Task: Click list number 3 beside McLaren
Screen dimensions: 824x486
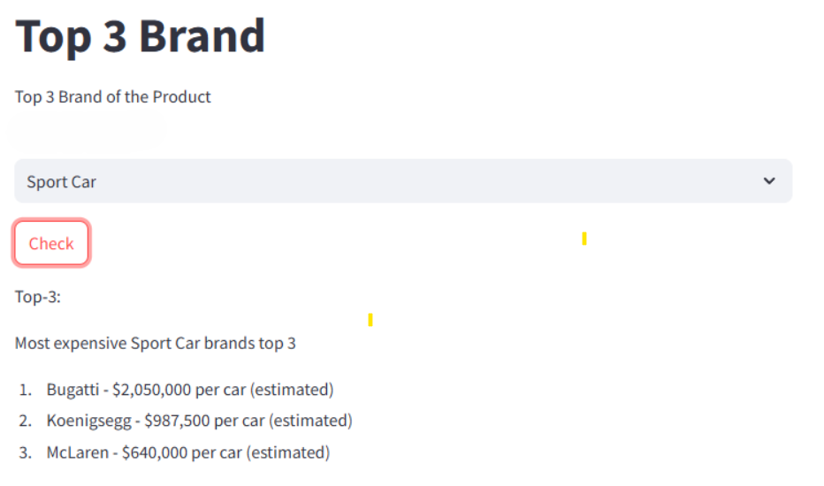Action: click(26, 453)
